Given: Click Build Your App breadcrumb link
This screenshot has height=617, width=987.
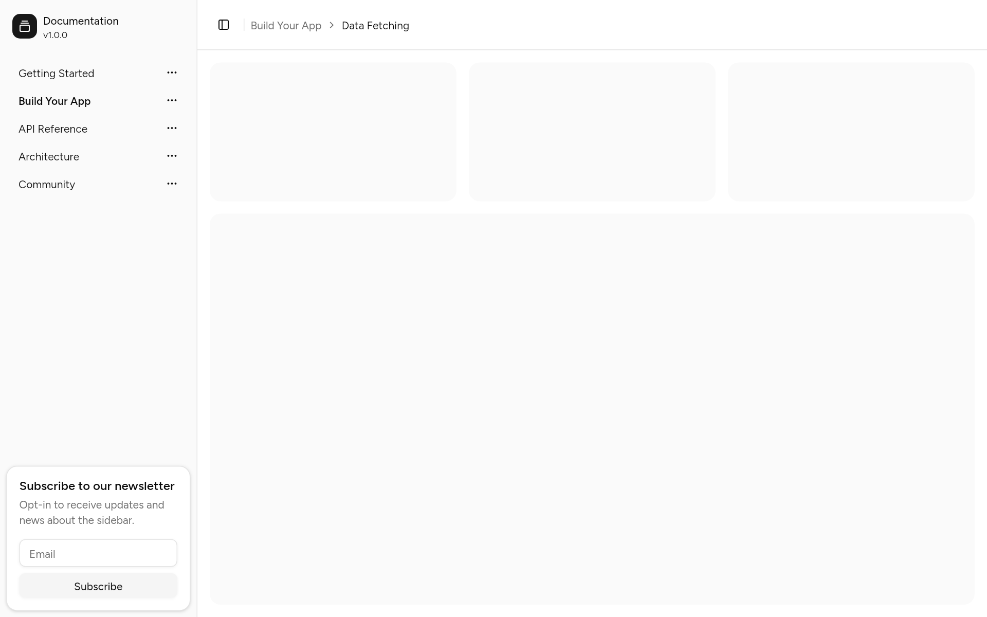Looking at the screenshot, I should (x=286, y=26).
